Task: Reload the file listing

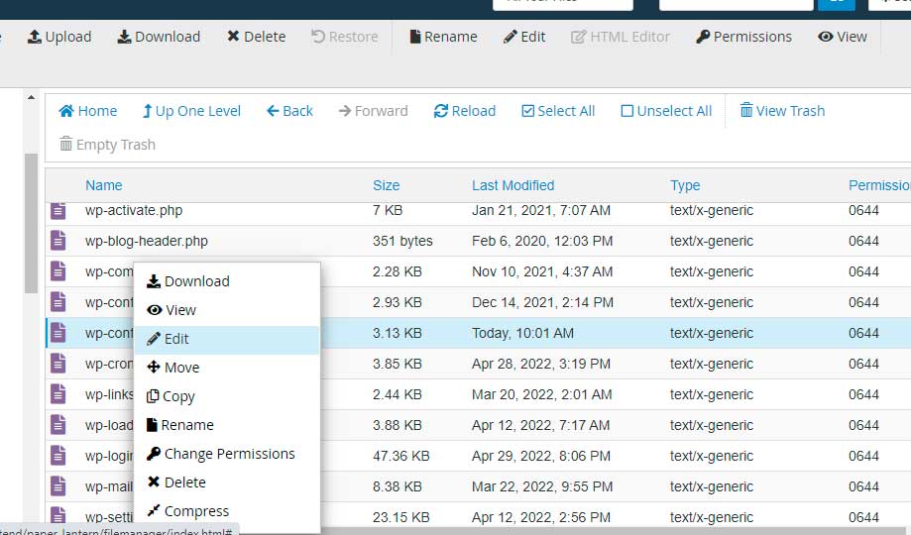Action: click(x=464, y=111)
